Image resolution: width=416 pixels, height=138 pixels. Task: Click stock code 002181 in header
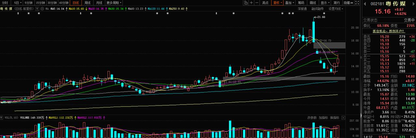point(377,4)
